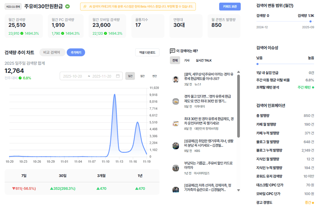The height and width of the screenshot is (207, 320).
Task: Switch chart period to 월간
Action: [143, 76]
